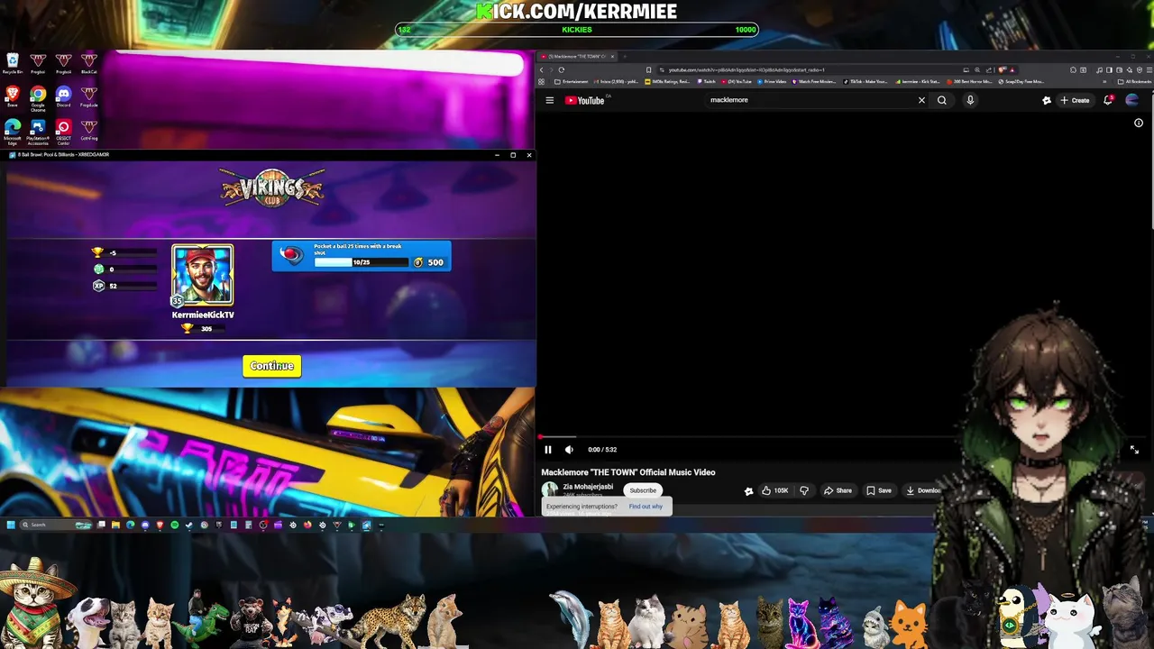Click the Vikings Club logo

272,188
